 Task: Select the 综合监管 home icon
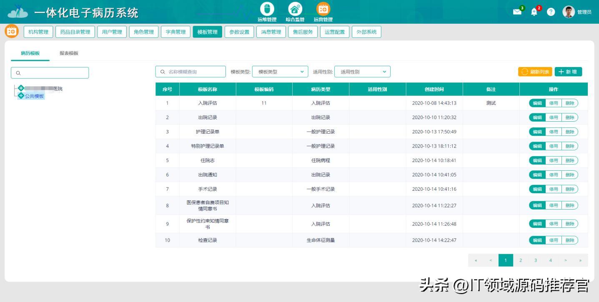point(295,9)
